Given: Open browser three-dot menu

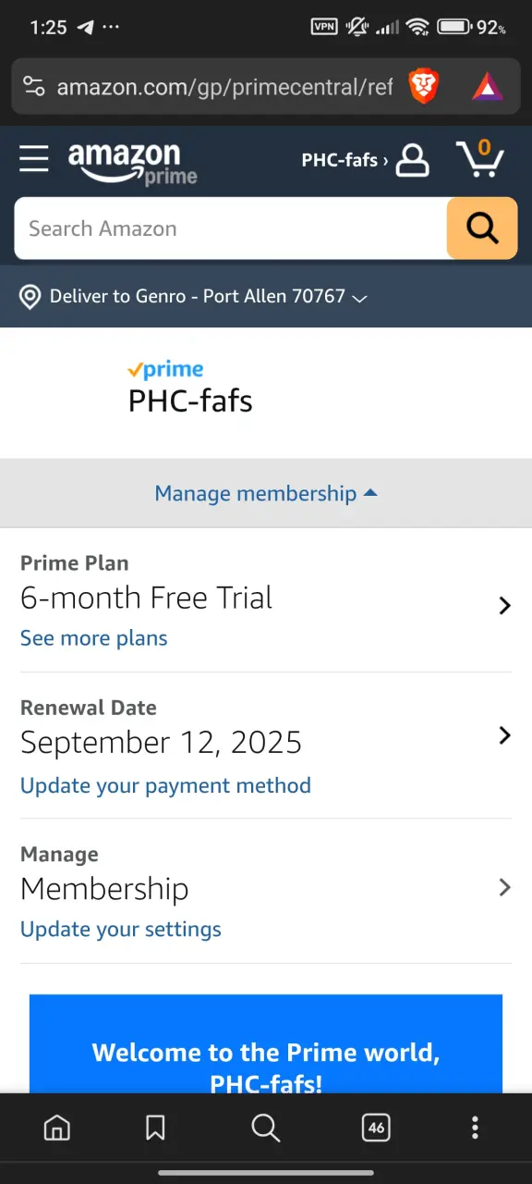Looking at the screenshot, I should tap(475, 1128).
